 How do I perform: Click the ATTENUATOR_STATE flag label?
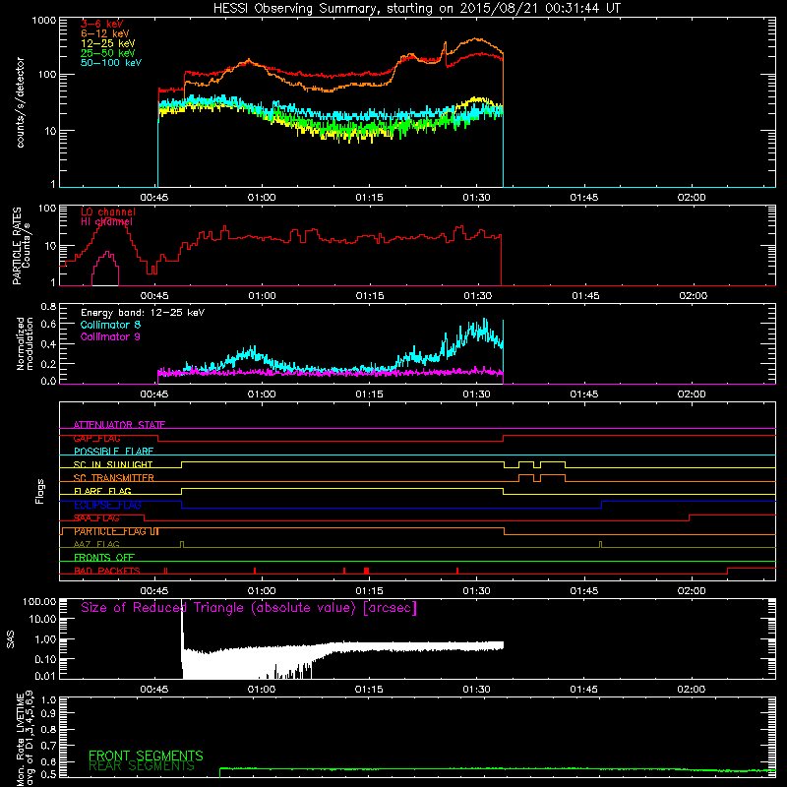[119, 425]
